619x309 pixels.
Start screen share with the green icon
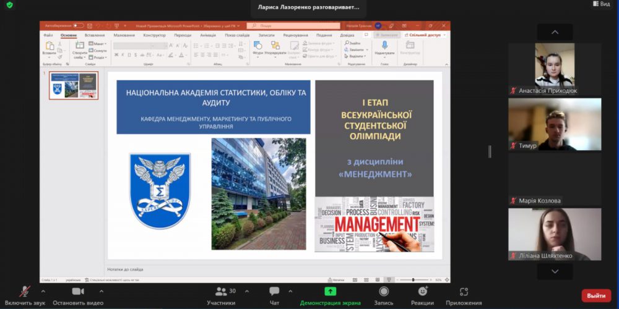[331, 292]
